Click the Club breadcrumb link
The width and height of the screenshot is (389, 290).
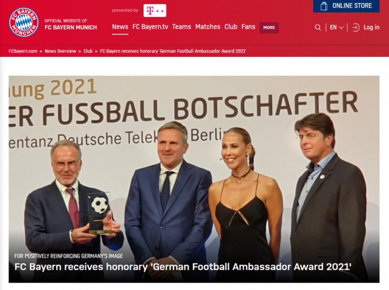coord(88,51)
